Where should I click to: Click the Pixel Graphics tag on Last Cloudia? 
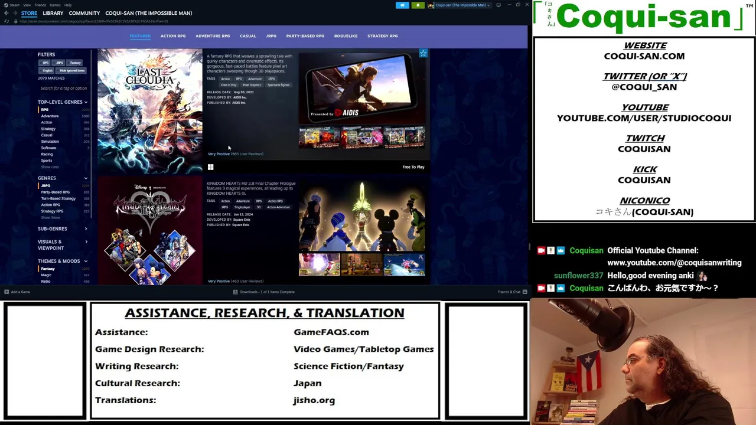(x=252, y=85)
